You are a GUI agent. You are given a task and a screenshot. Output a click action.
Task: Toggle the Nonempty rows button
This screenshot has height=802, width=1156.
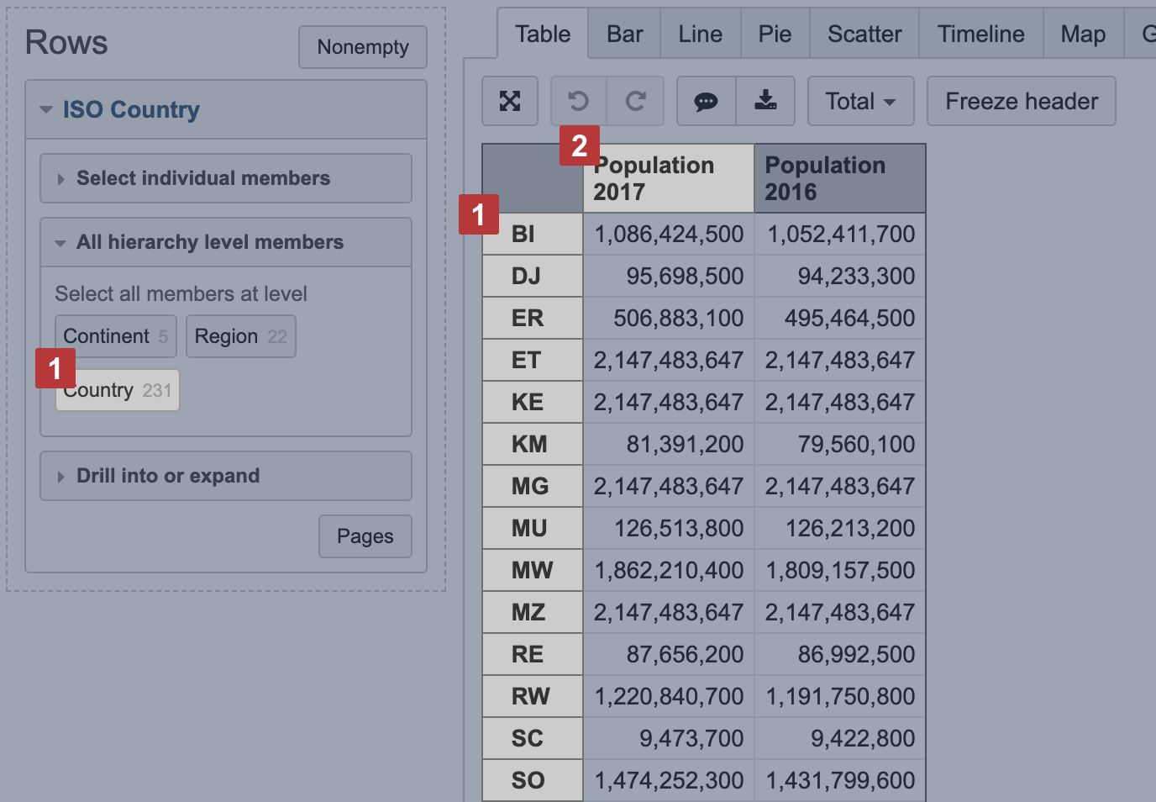click(362, 47)
